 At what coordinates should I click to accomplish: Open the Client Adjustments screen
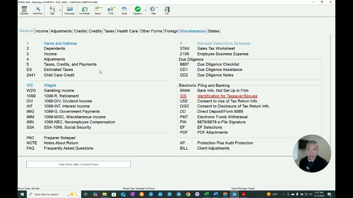[x=213, y=148]
